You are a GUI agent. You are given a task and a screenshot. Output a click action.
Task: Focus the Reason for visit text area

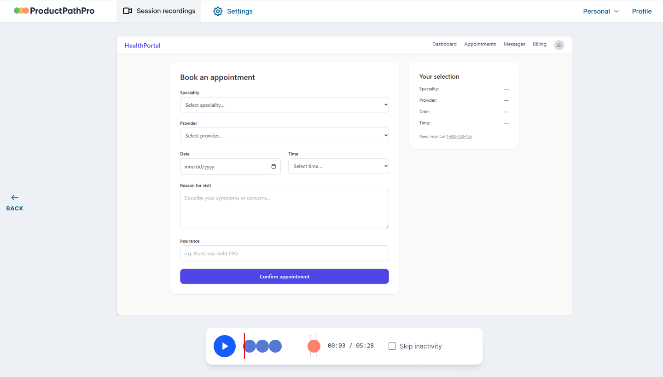pyautogui.click(x=284, y=209)
